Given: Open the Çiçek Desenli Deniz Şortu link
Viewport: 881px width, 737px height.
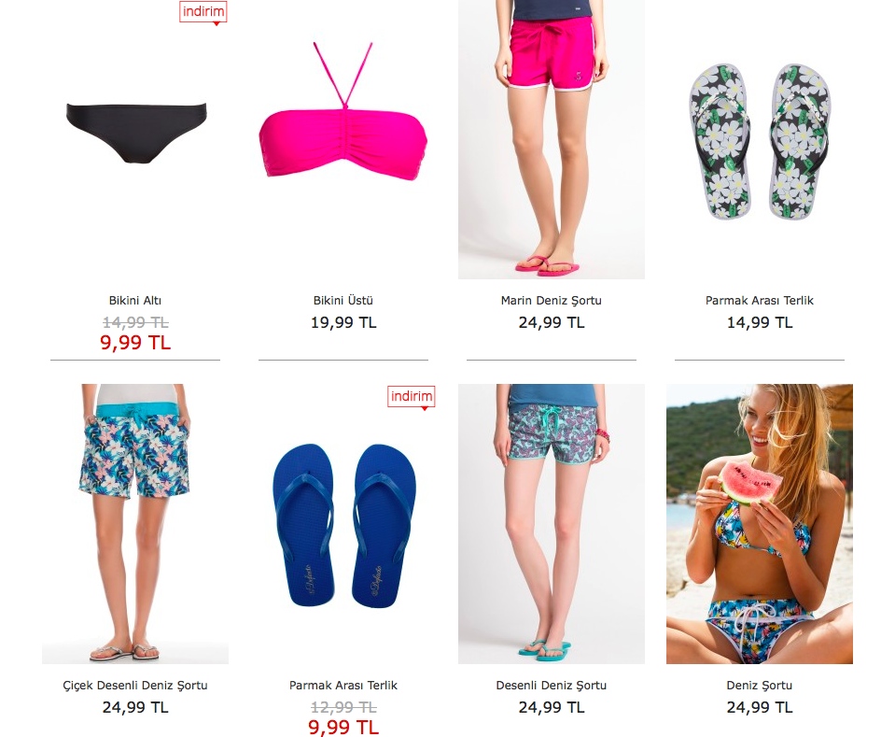Looking at the screenshot, I should [135, 686].
